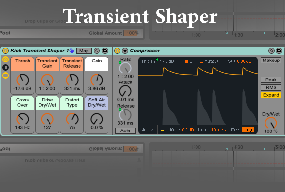Click the Gain macro knob
The width and height of the screenshot is (285, 192).
97,80
